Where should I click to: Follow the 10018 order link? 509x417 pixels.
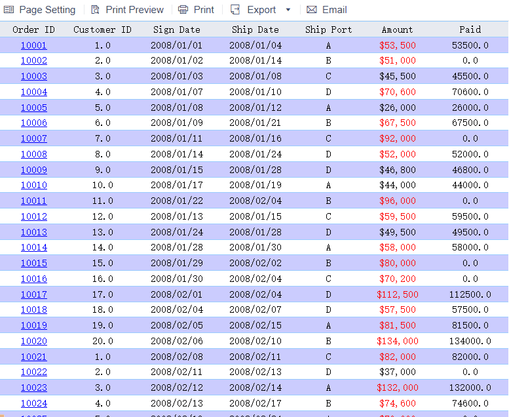click(x=34, y=309)
